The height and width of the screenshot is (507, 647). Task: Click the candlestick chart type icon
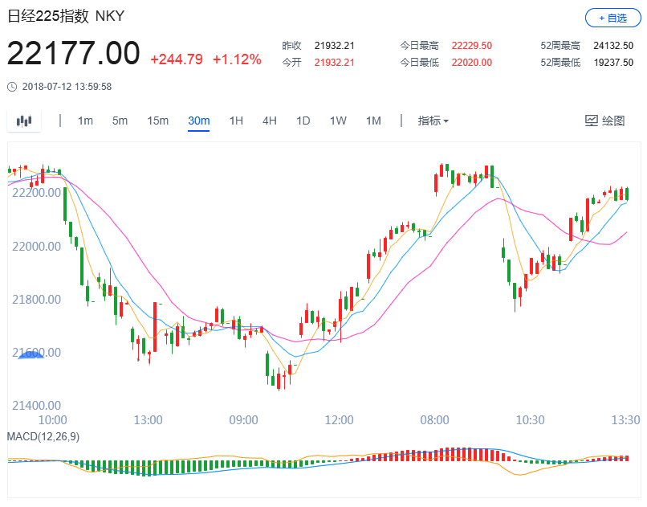(x=24, y=121)
